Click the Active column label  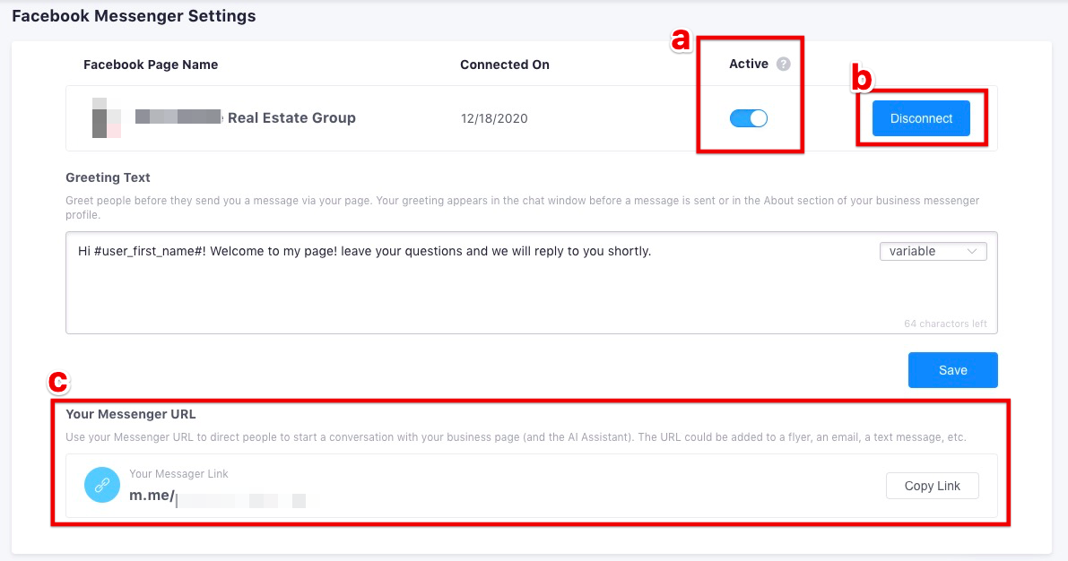tap(749, 64)
